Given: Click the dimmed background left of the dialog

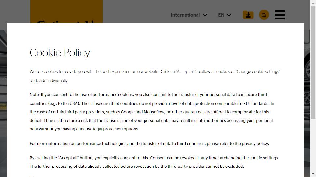Looking at the screenshot, I should point(3,98).
